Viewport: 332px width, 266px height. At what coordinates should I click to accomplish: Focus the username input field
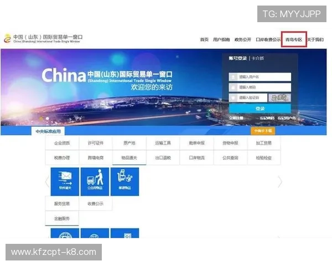coord(260,77)
